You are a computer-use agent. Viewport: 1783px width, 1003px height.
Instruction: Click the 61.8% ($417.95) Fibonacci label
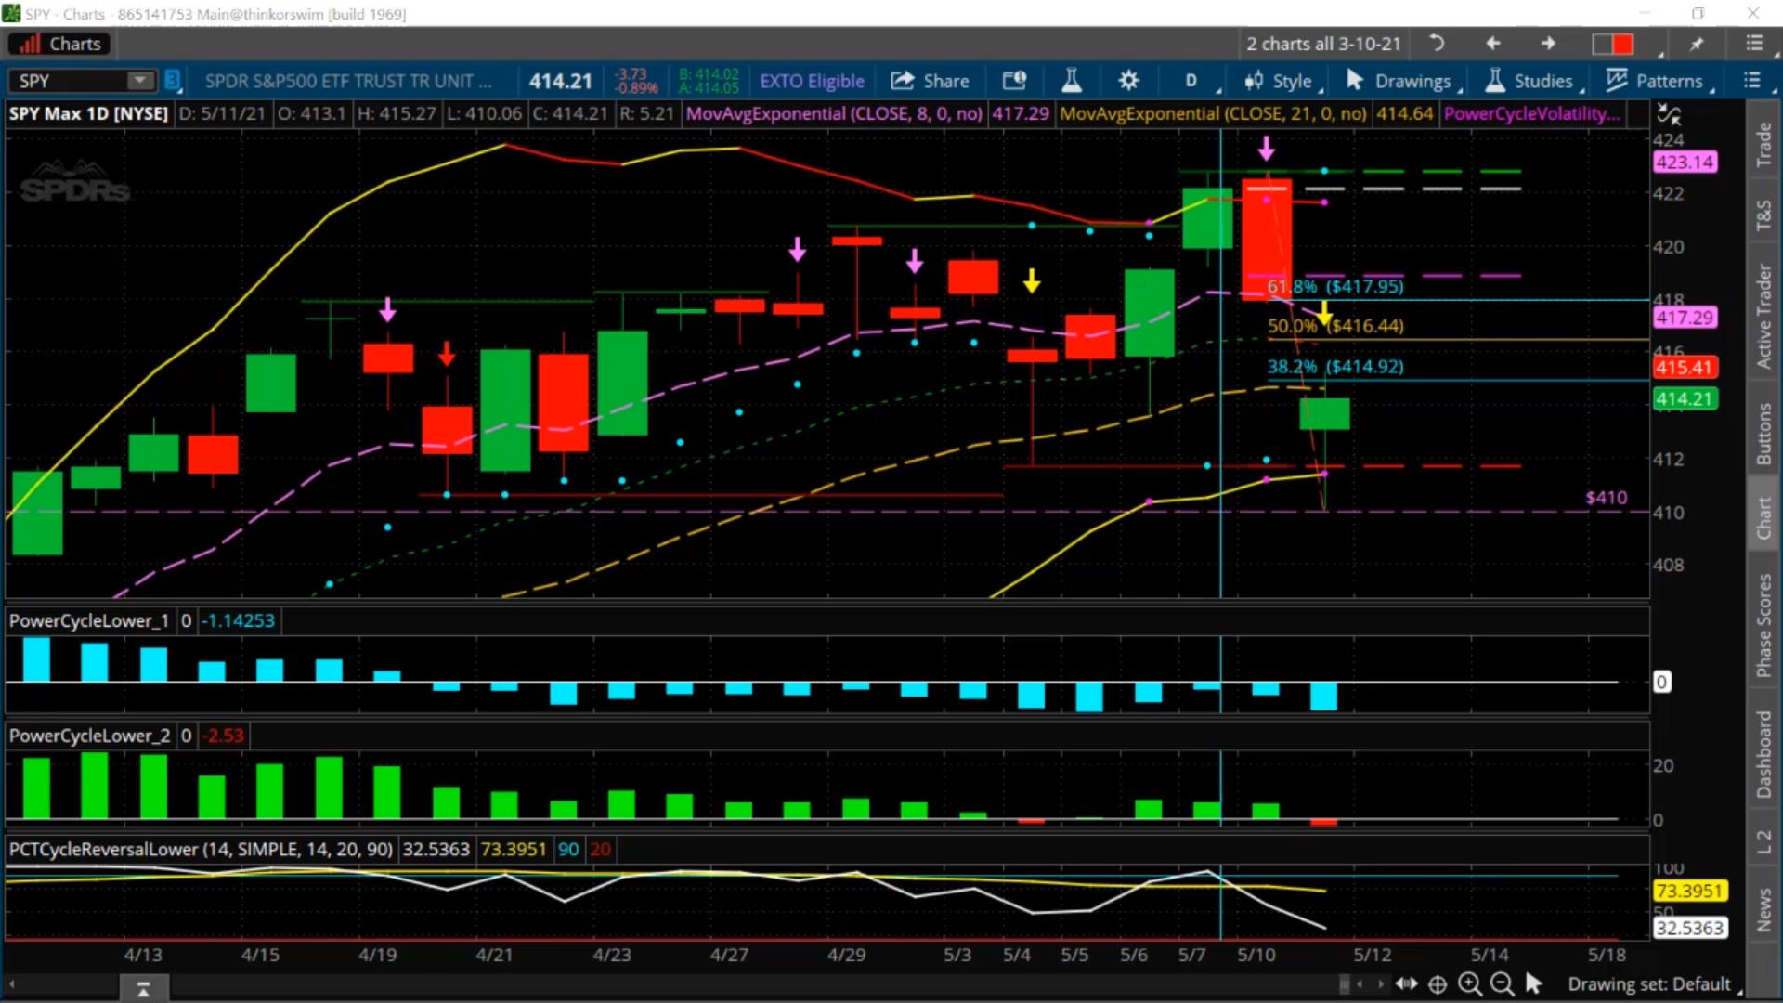(x=1335, y=286)
